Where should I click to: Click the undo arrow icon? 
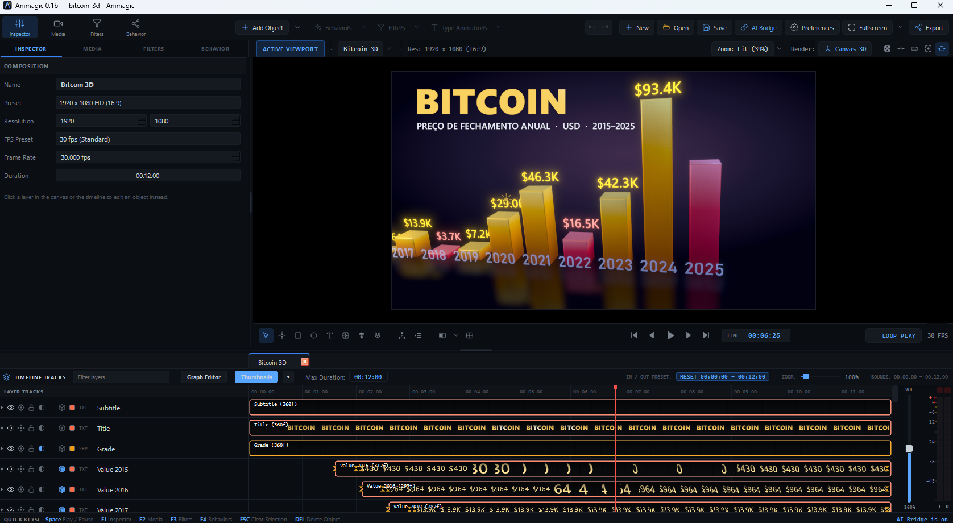592,27
